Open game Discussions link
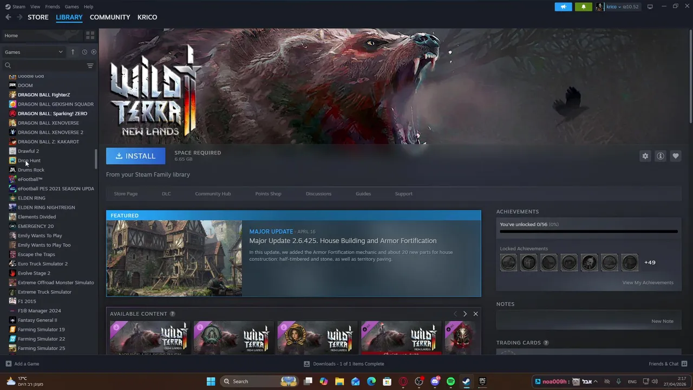This screenshot has width=693, height=390. pyautogui.click(x=318, y=193)
